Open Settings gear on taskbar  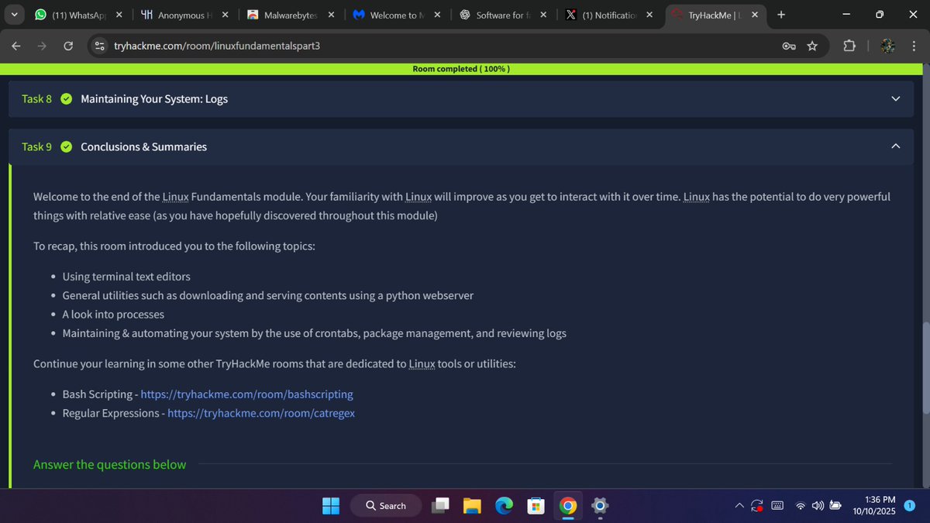point(599,506)
